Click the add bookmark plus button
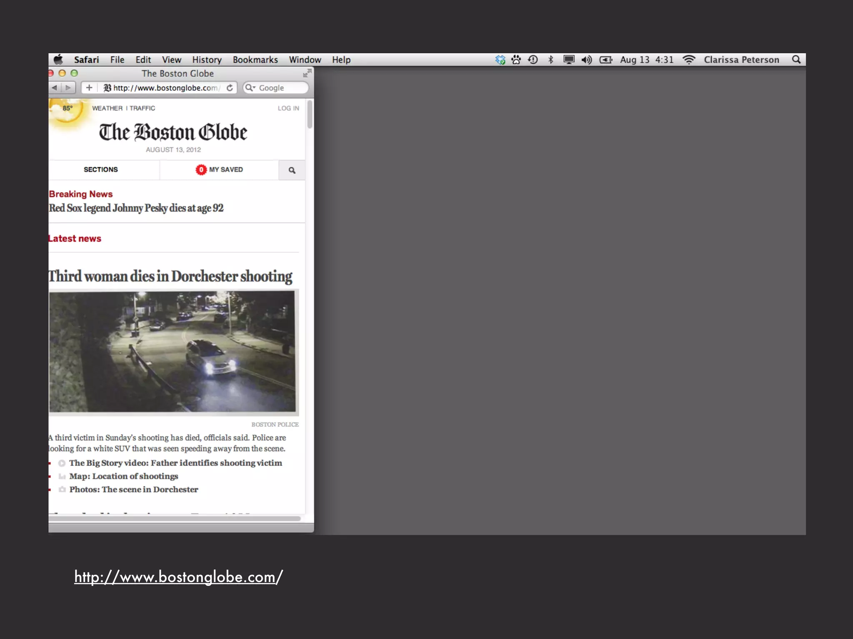Image resolution: width=853 pixels, height=639 pixels. coord(89,87)
